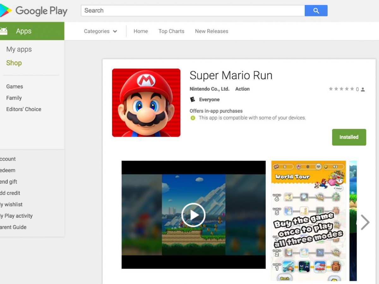
Task: Click inside the Search text field
Action: tap(193, 11)
